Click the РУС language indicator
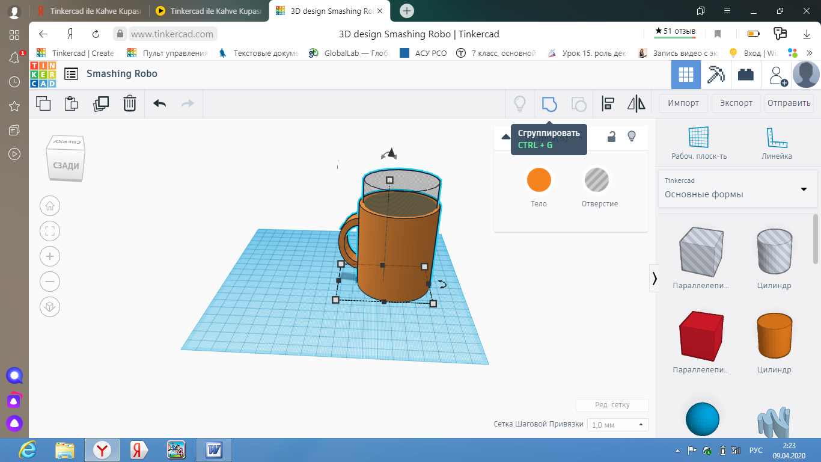This screenshot has height=462, width=821. [756, 451]
